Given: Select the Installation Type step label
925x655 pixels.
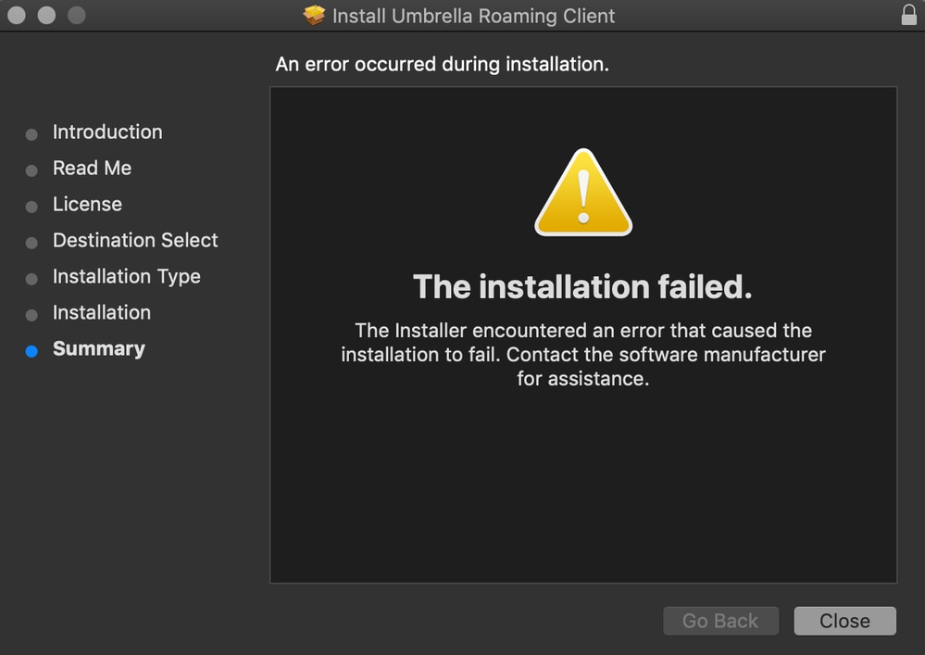Looking at the screenshot, I should click(x=126, y=276).
